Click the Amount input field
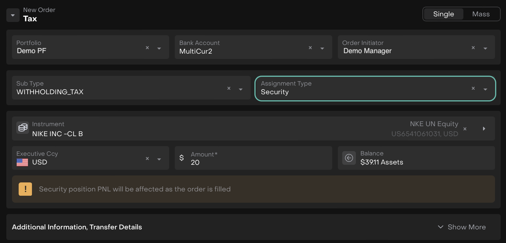506x243 pixels. click(x=260, y=162)
